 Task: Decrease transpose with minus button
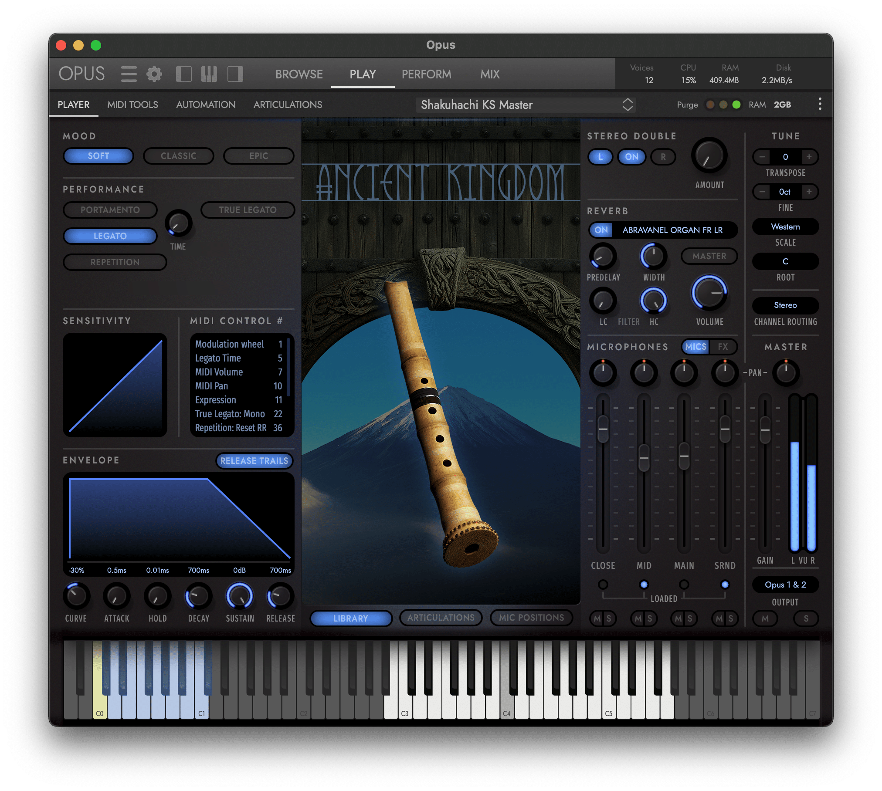point(762,157)
